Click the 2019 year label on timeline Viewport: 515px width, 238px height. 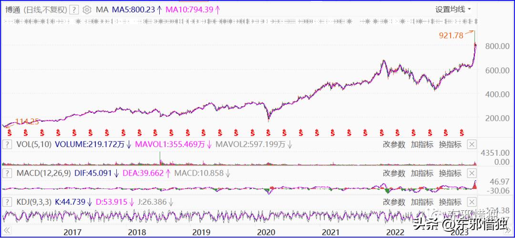[x=201, y=232]
